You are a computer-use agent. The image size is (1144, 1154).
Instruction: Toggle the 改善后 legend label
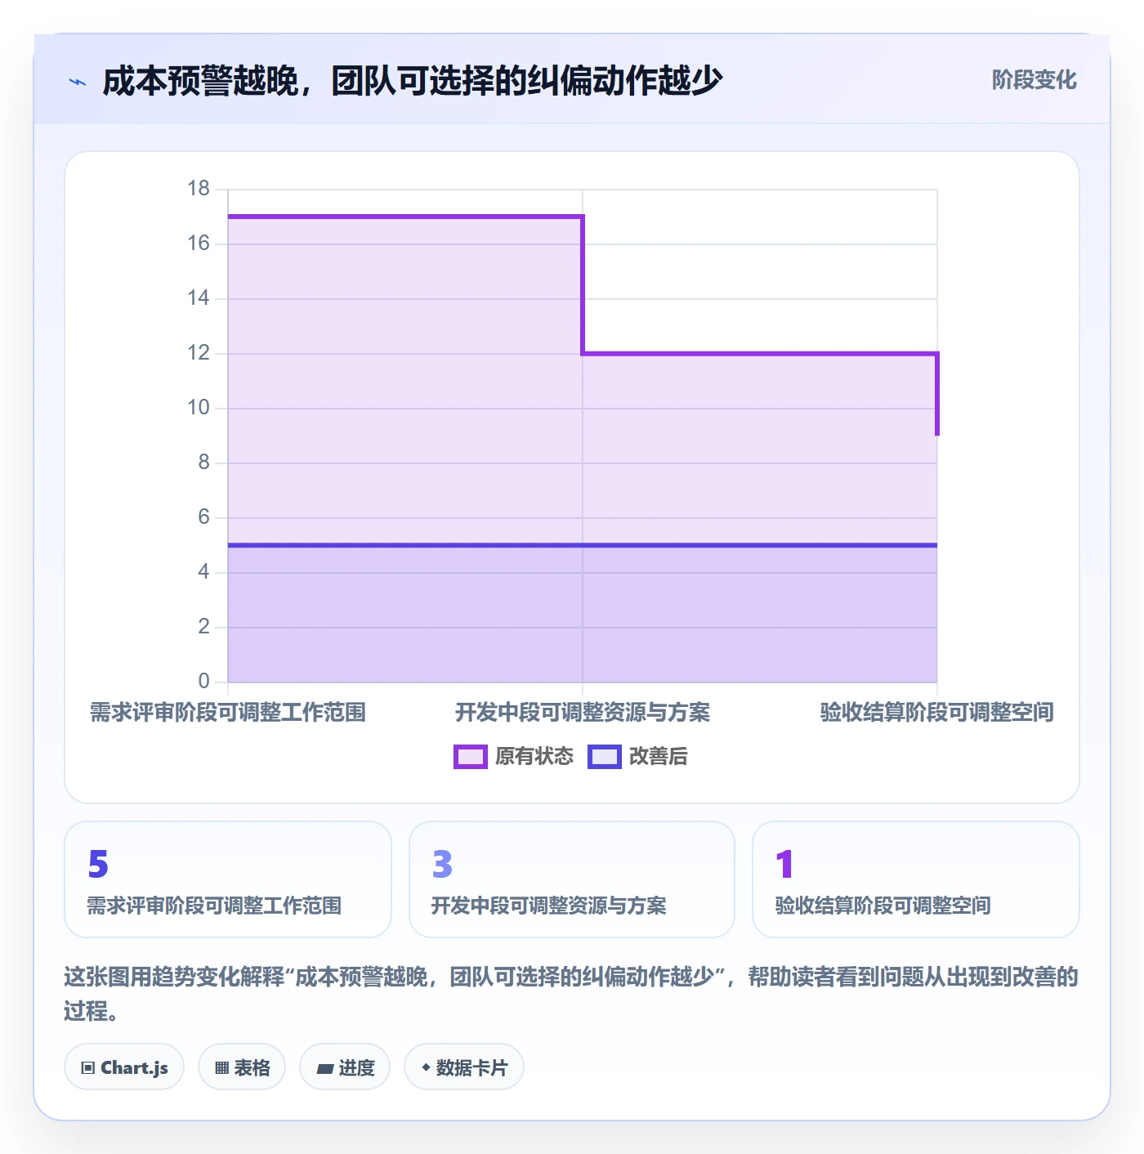pyautogui.click(x=658, y=757)
